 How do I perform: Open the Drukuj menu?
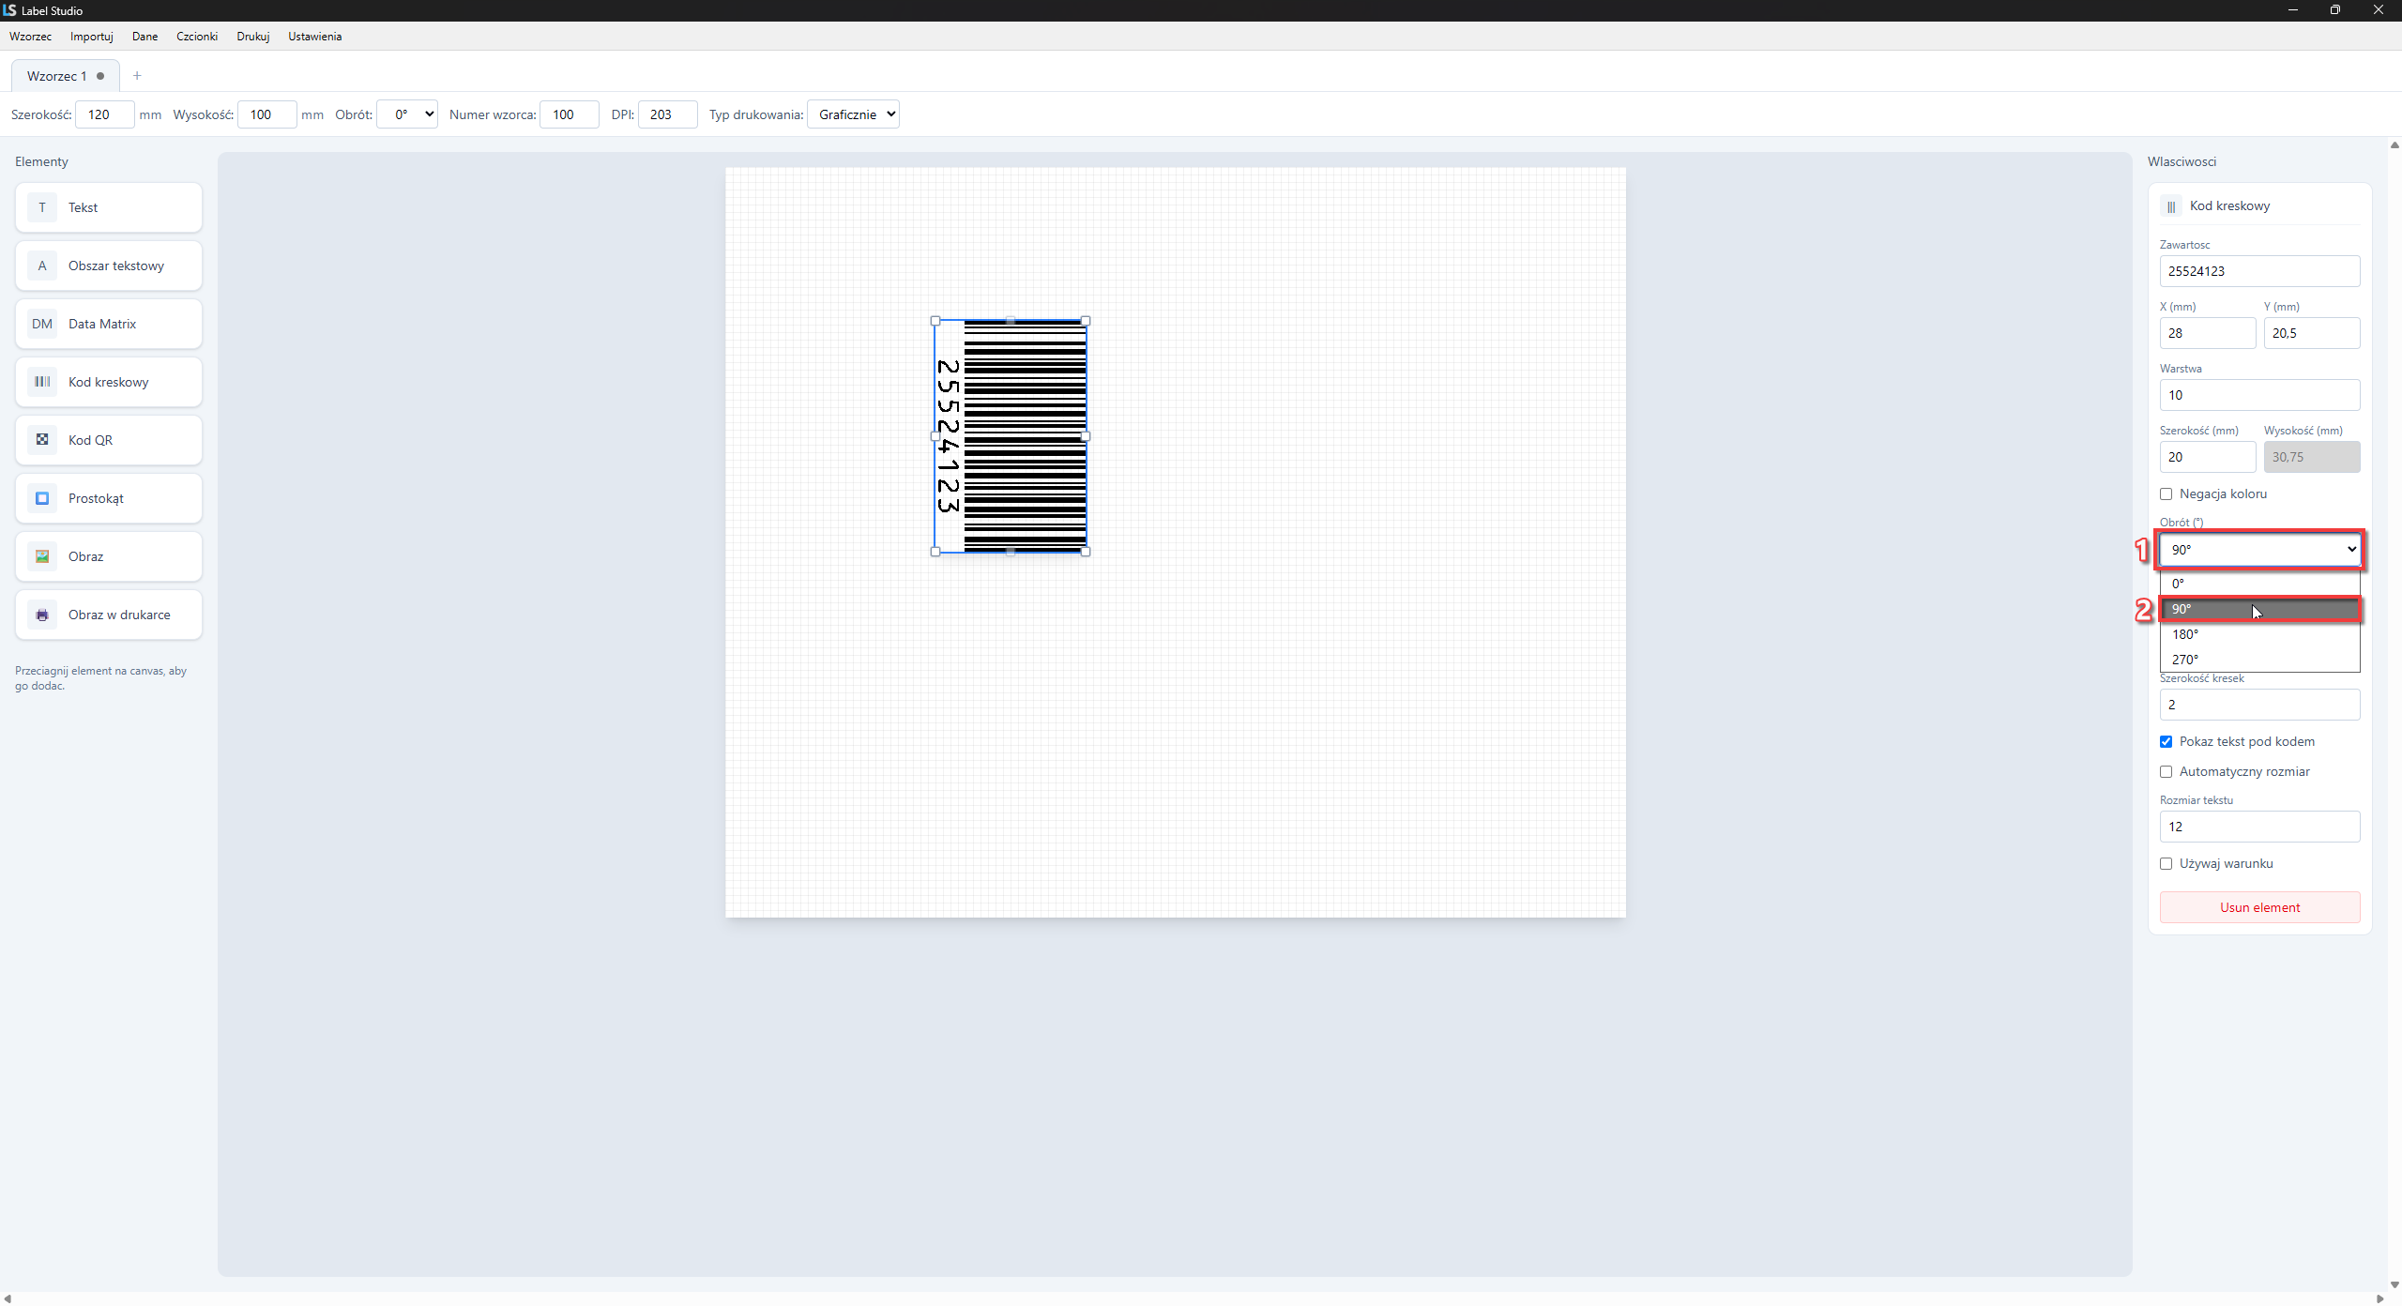click(253, 37)
